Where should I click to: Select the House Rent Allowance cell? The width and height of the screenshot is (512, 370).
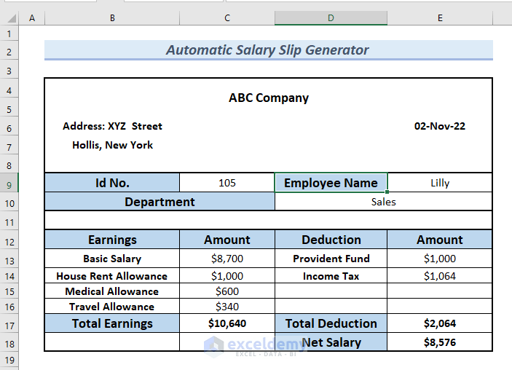tap(112, 276)
